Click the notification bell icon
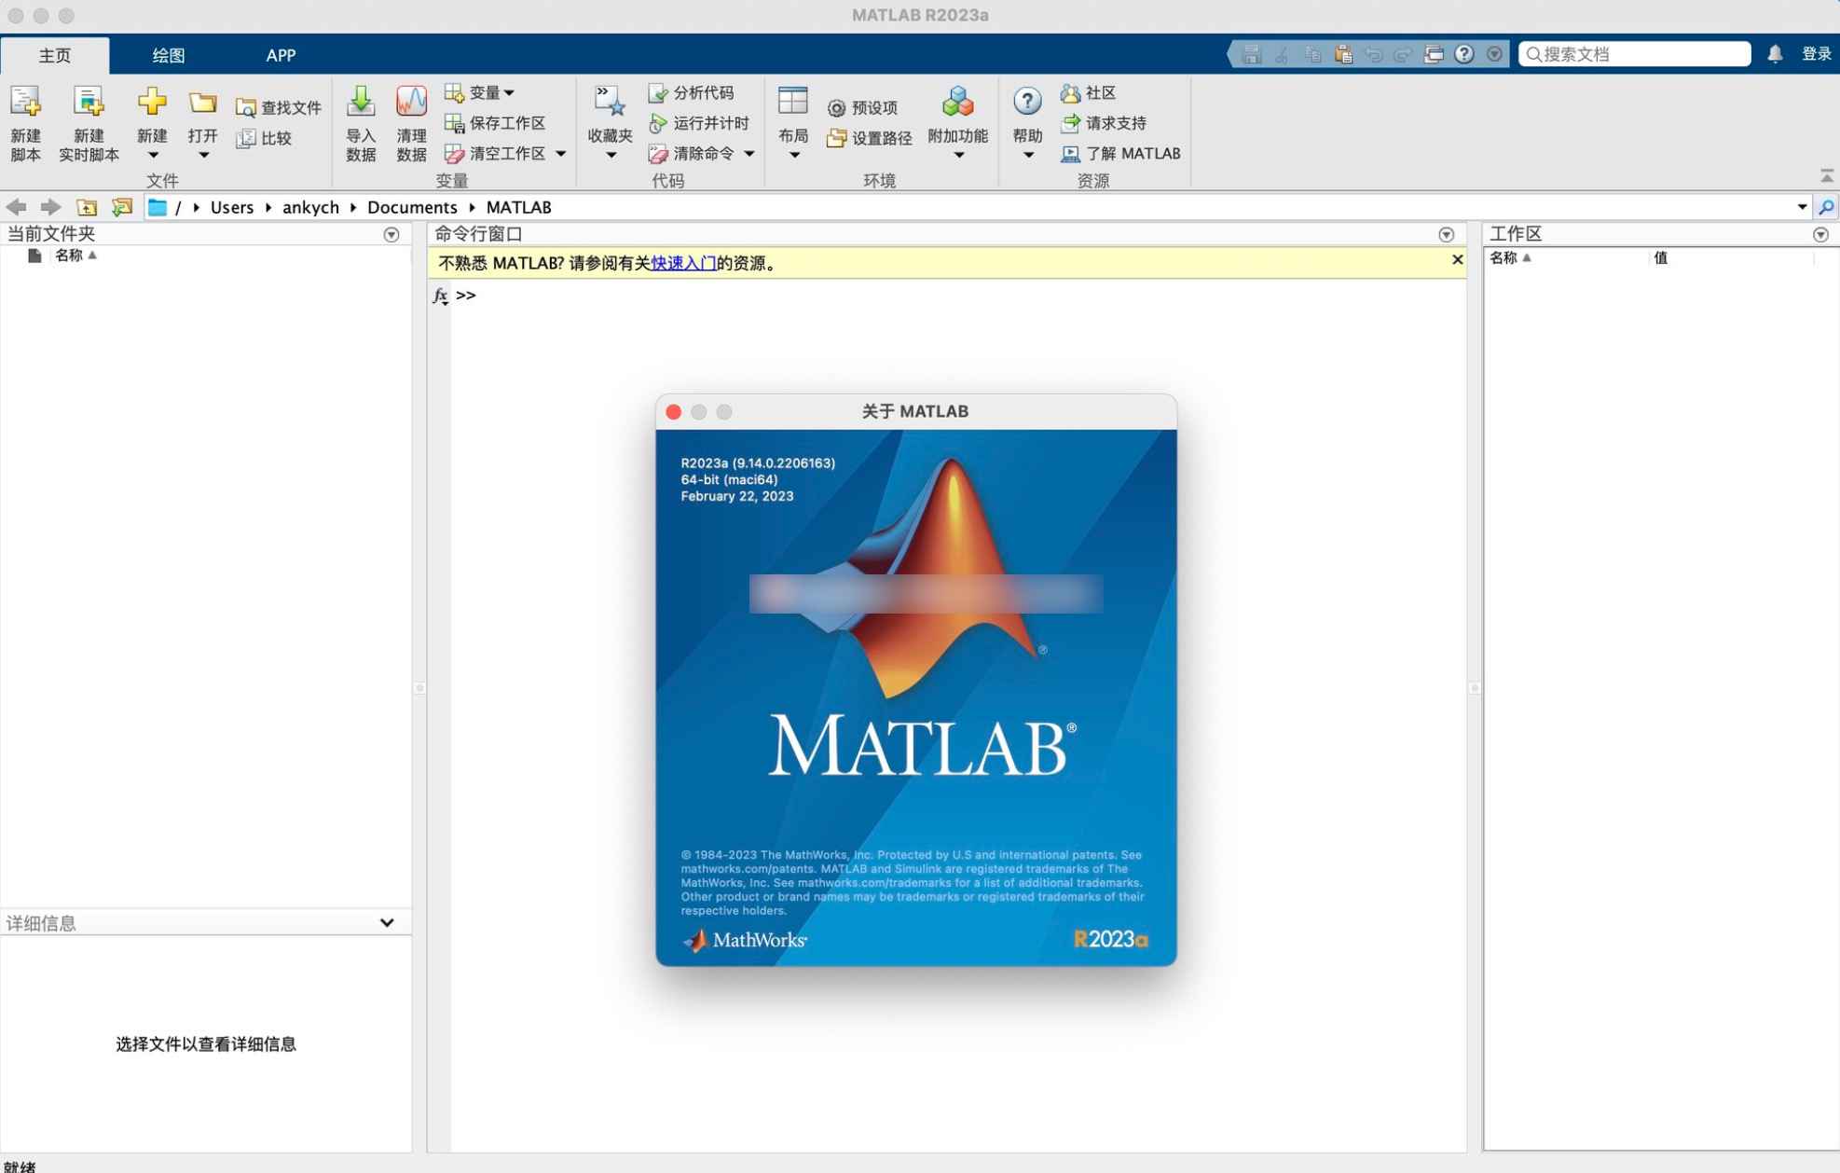This screenshot has height=1173, width=1840. 1774,53
